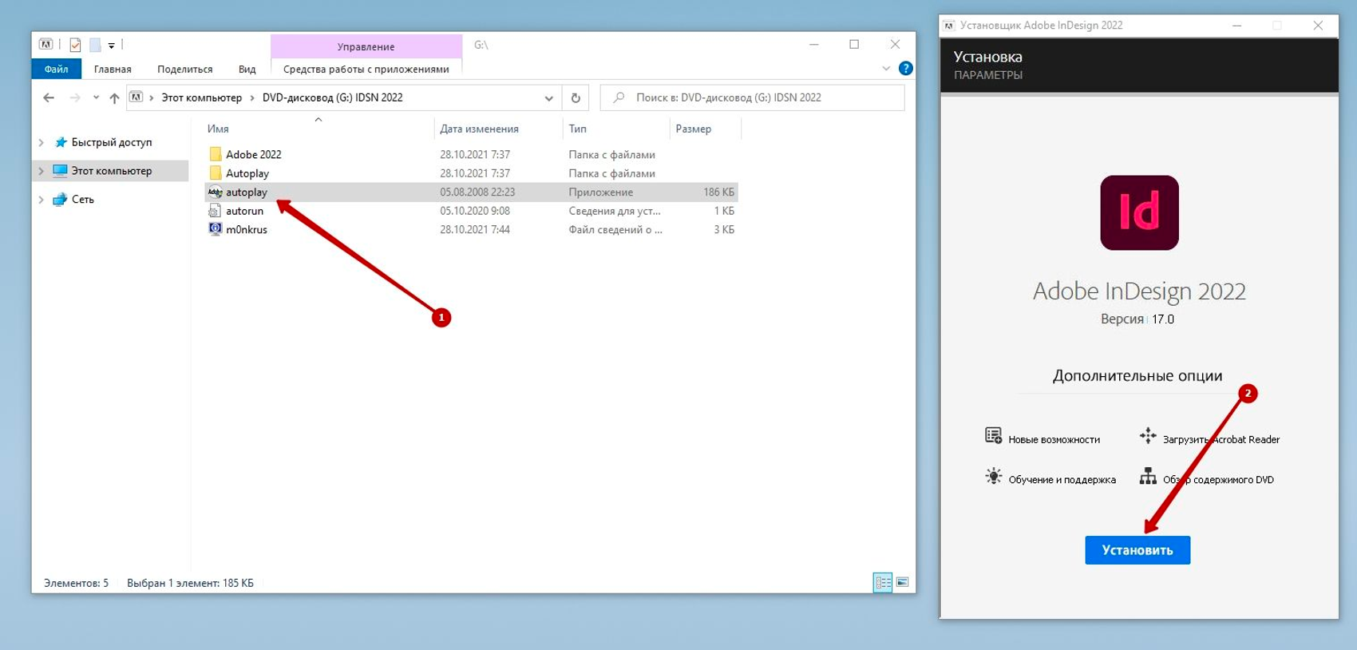Select the m0nkrus info file icon
This screenshot has height=650, width=1357.
point(215,229)
